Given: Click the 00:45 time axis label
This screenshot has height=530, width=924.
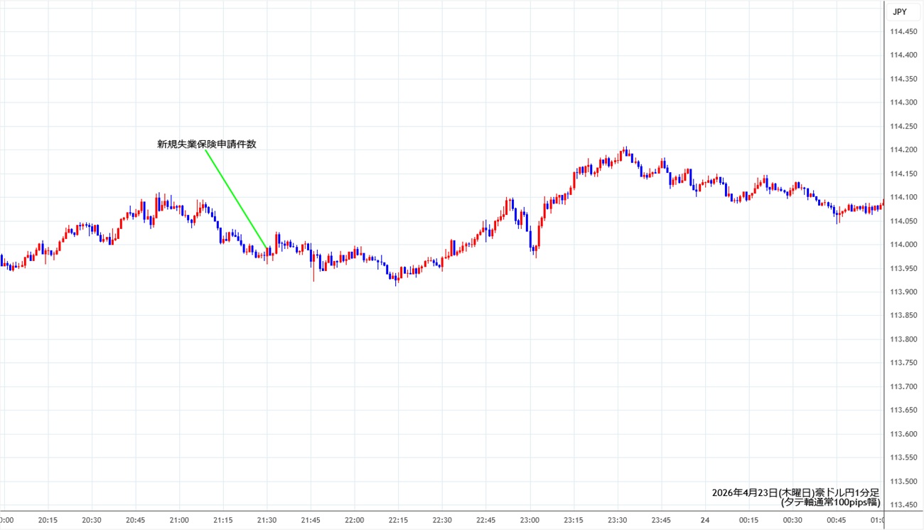Looking at the screenshot, I should [837, 520].
